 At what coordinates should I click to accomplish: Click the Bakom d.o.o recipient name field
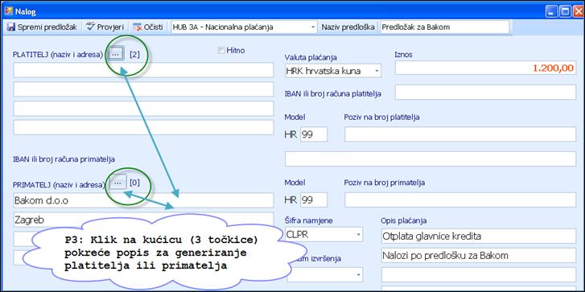tap(143, 200)
